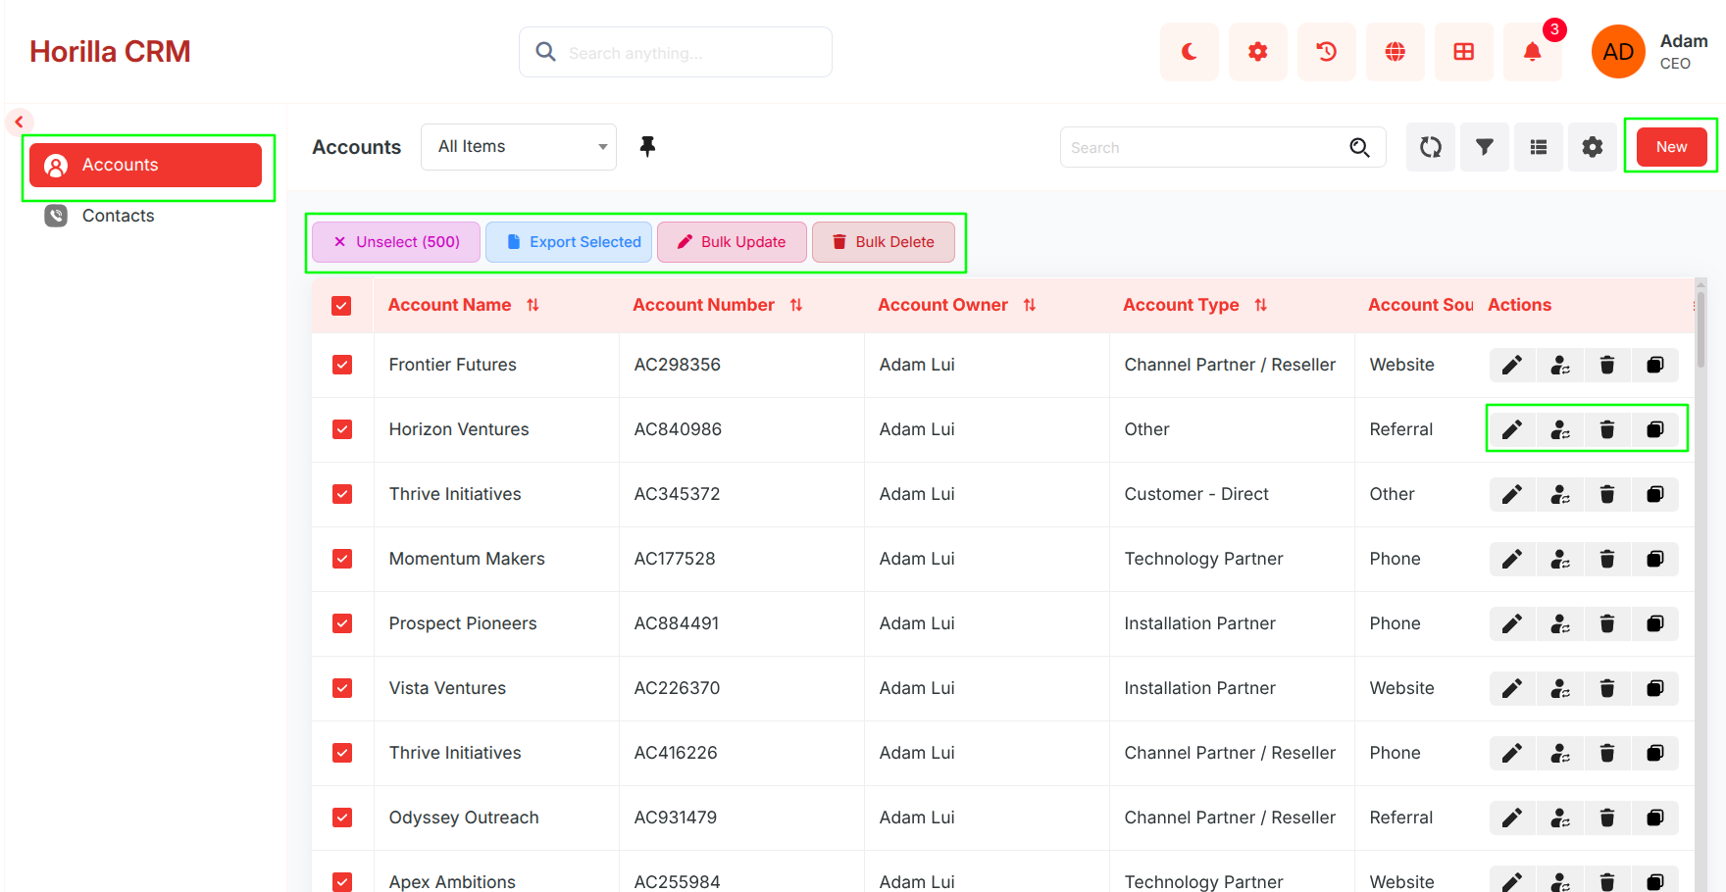Open Accounts in the sidebar

[145, 165]
